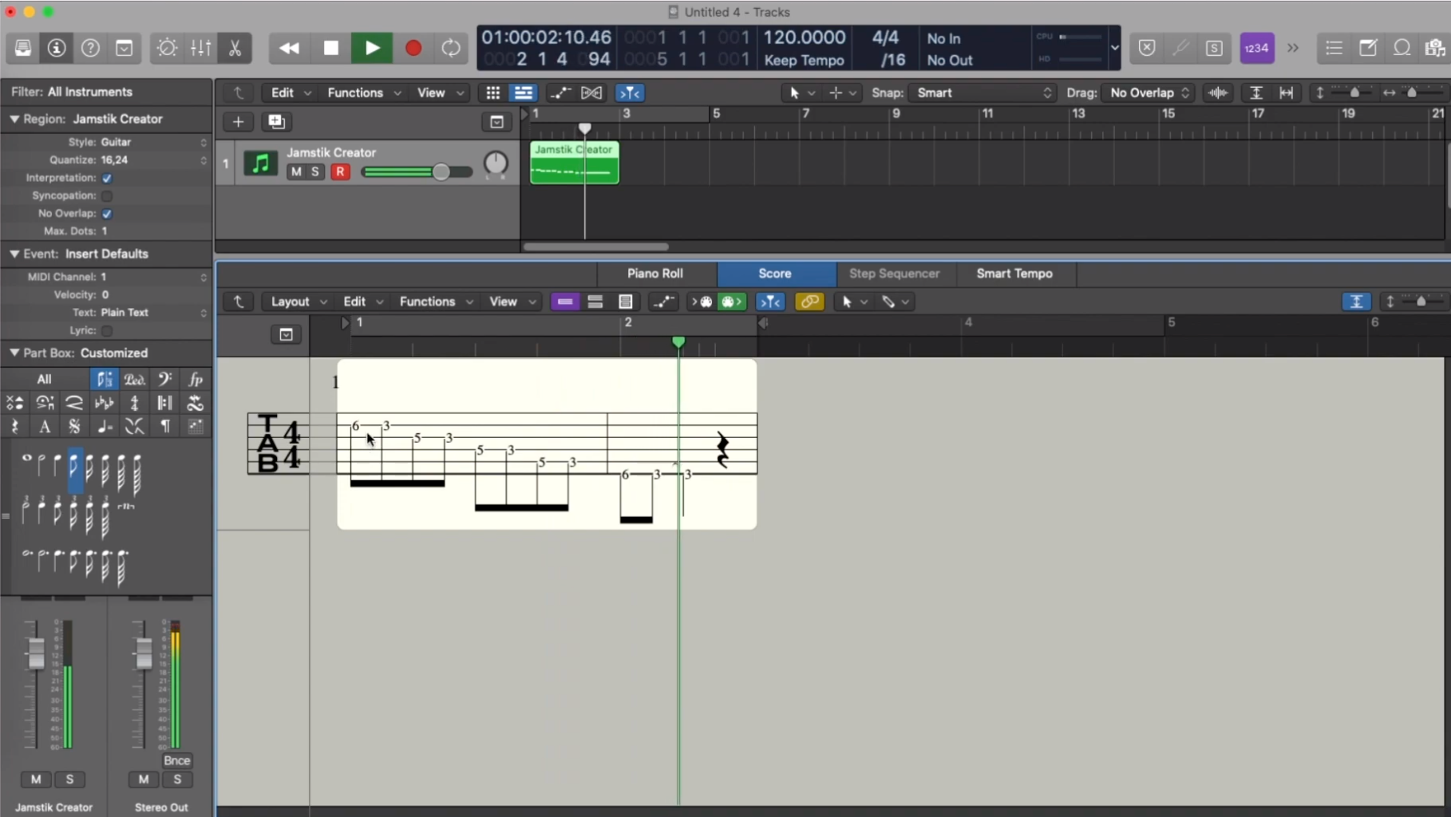Mute the Jamstik Creator track
The height and width of the screenshot is (817, 1451).
[296, 172]
